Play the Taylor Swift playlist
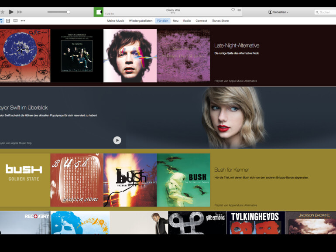 pyautogui.click(x=117, y=140)
